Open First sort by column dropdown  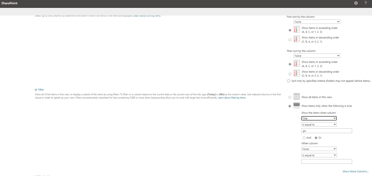pyautogui.click(x=317, y=22)
